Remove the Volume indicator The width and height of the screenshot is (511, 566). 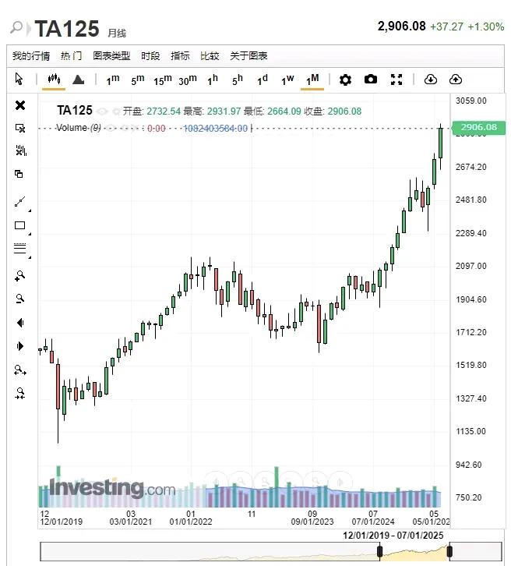coord(136,128)
